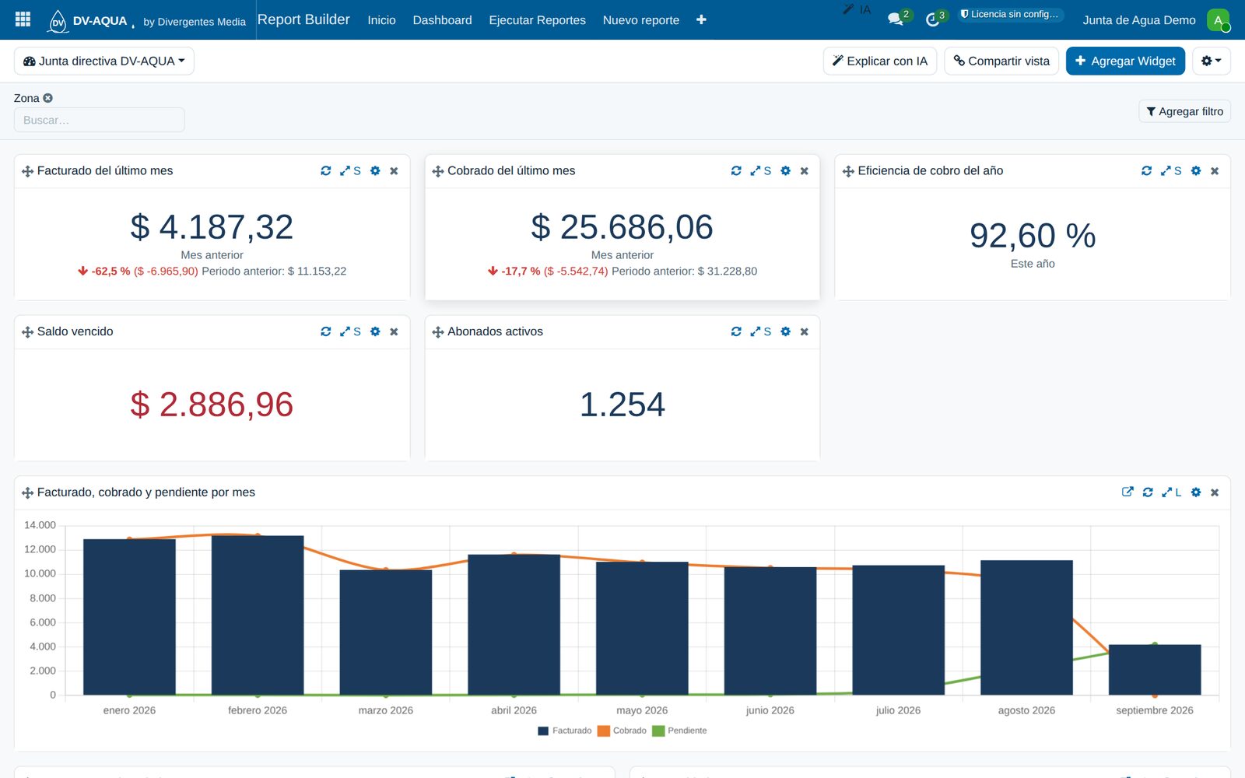1245x778 pixels.
Task: Click the plus icon next to Nuevo reporte
Action: point(701,19)
